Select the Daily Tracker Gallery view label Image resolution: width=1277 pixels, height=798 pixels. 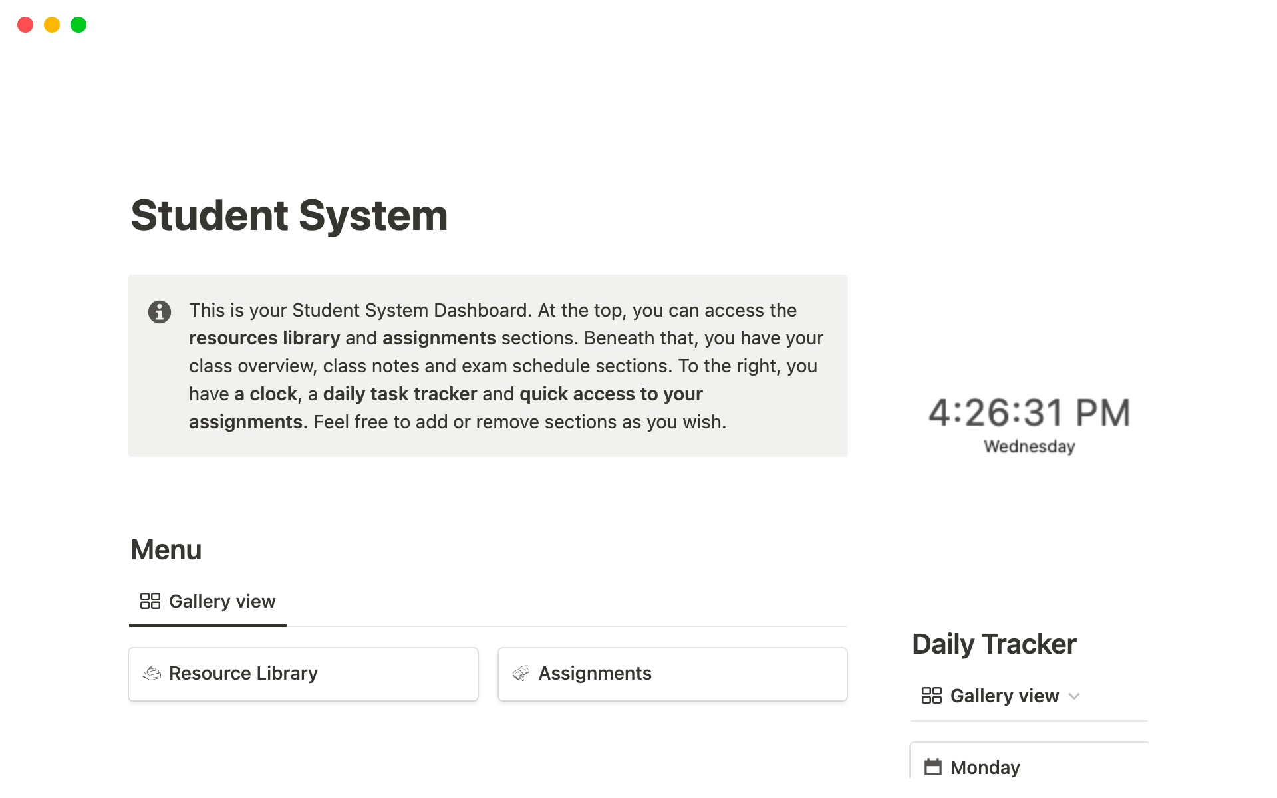coord(1004,696)
